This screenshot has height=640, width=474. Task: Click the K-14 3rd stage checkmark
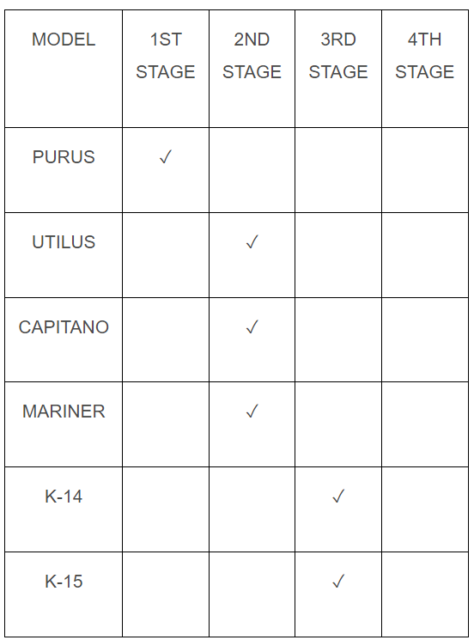coord(338,496)
